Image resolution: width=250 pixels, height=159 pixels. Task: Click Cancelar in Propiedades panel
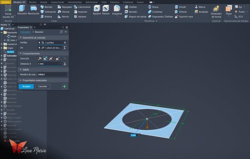[42, 86]
